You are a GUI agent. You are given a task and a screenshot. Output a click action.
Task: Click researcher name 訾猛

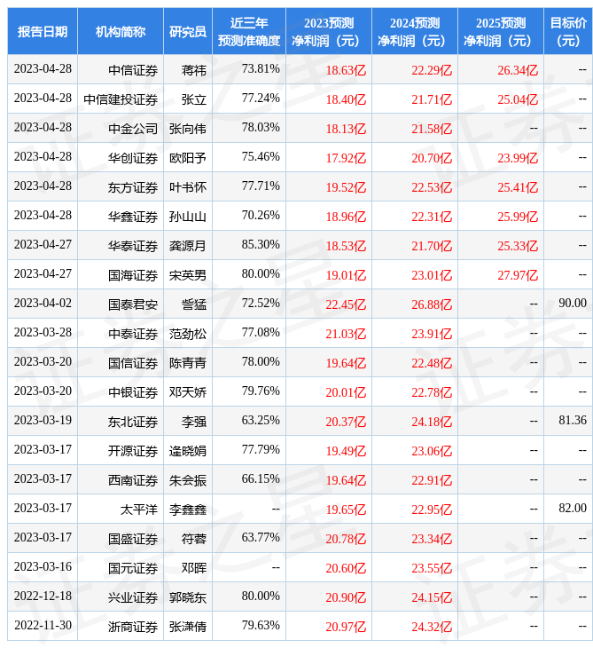194,304
